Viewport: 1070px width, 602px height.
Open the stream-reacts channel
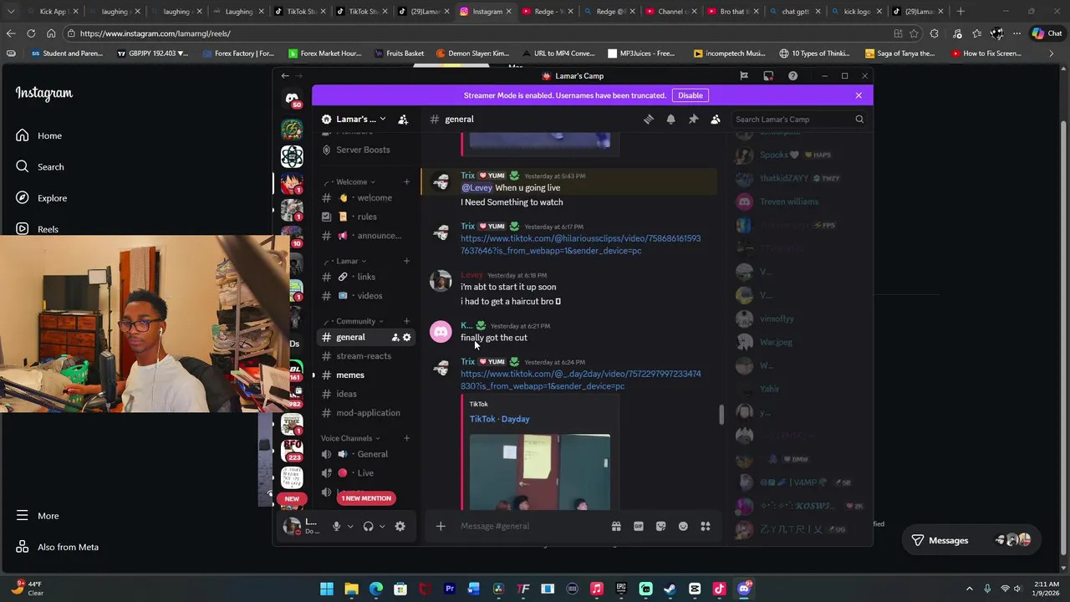click(366, 356)
